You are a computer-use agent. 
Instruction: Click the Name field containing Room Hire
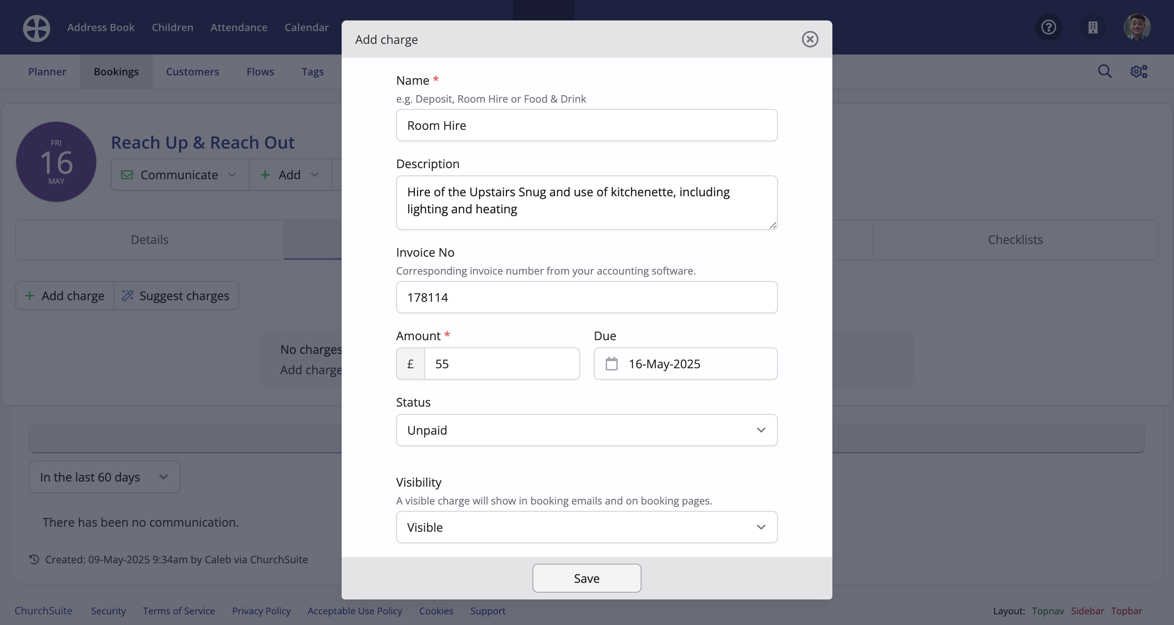tap(587, 125)
